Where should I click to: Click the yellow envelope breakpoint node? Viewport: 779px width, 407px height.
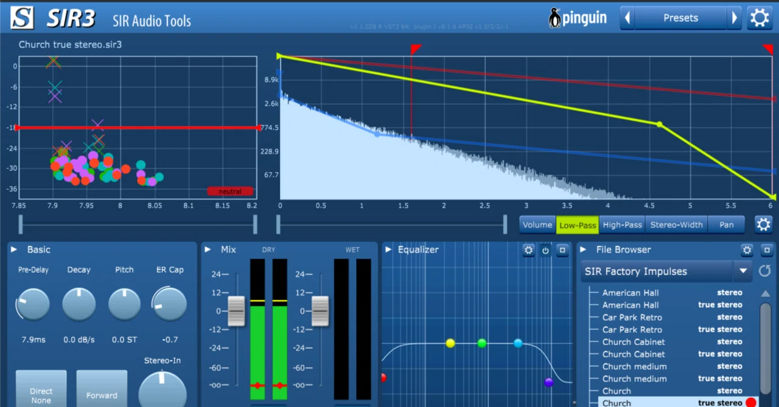659,125
